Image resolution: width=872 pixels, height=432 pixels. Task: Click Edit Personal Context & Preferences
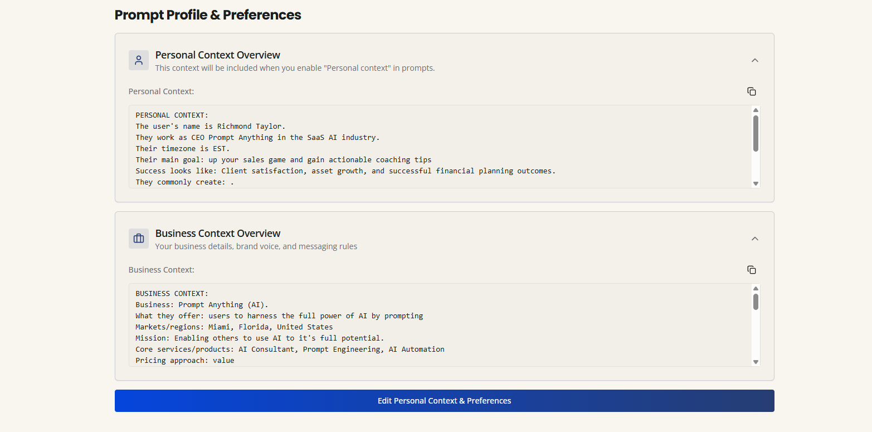click(x=444, y=400)
